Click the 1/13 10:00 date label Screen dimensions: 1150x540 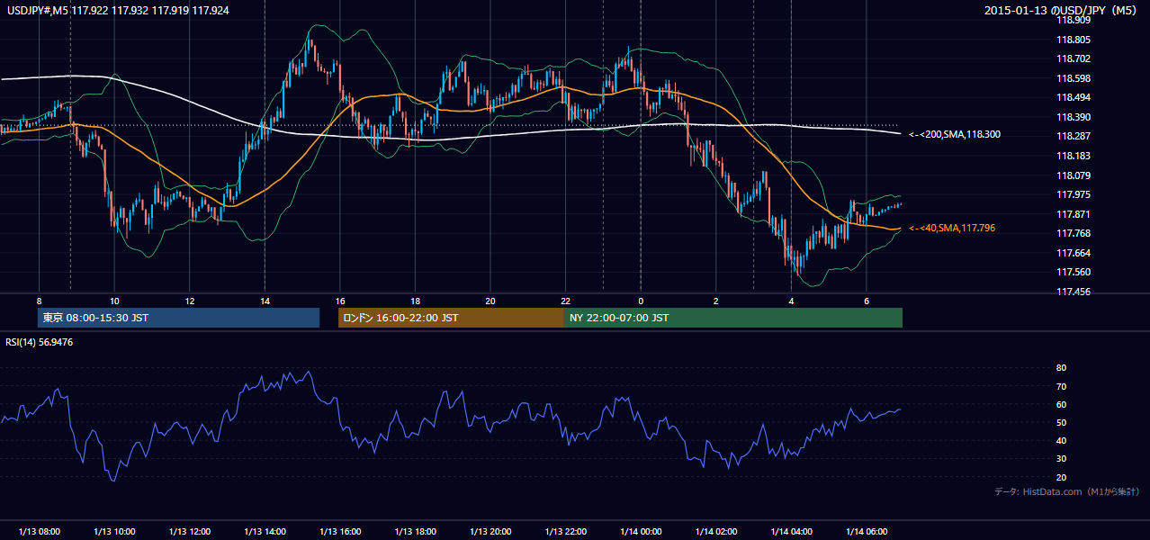[x=114, y=531]
